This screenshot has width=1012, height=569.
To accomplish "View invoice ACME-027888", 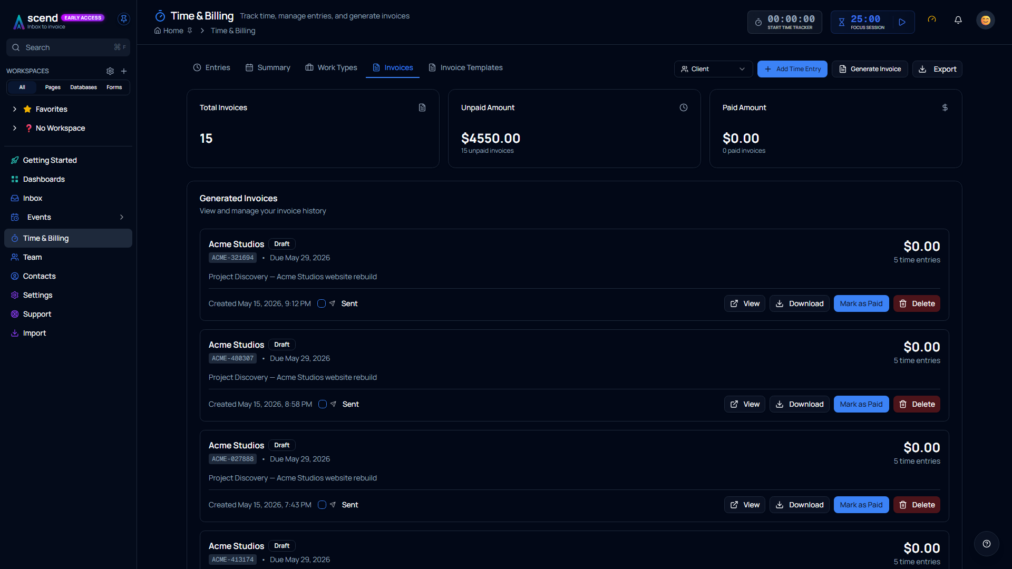I will pyautogui.click(x=744, y=505).
